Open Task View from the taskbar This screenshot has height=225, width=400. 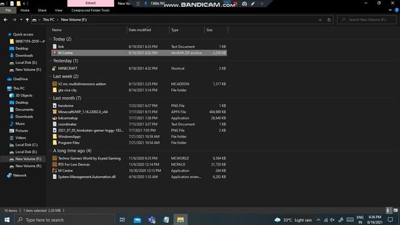(122, 219)
